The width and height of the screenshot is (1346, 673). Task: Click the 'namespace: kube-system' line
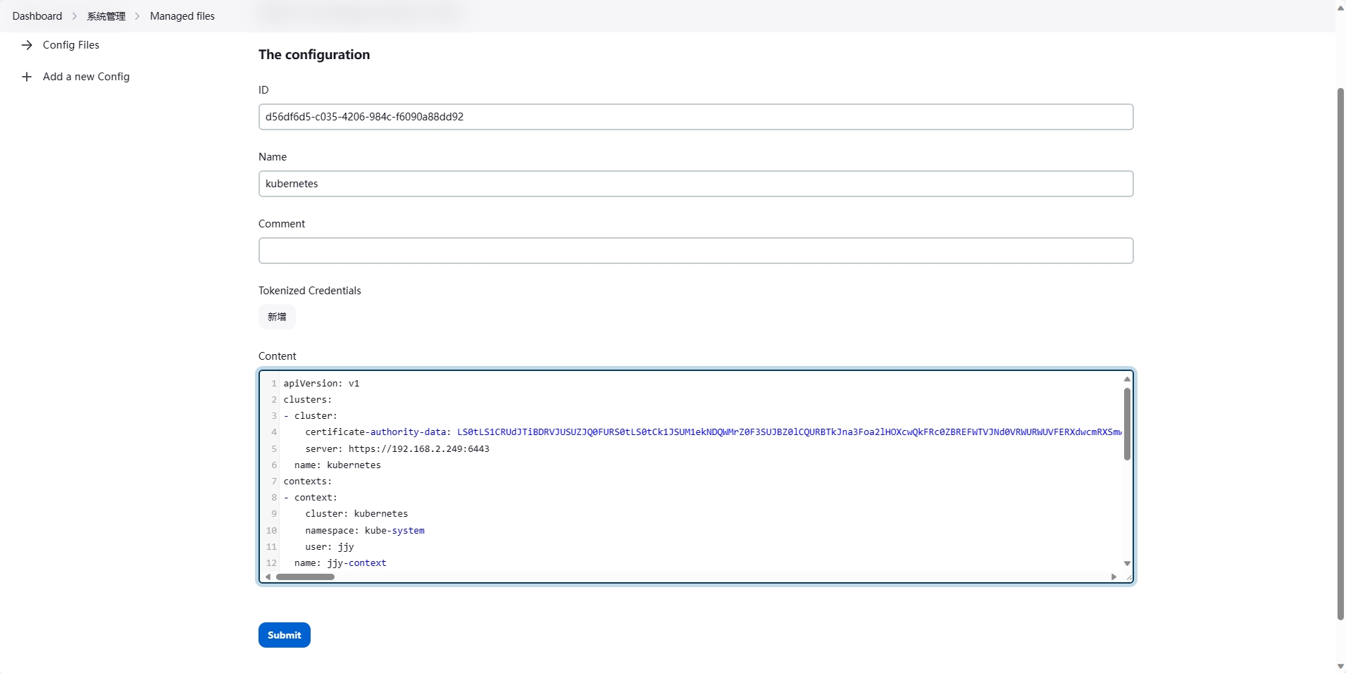pos(365,531)
